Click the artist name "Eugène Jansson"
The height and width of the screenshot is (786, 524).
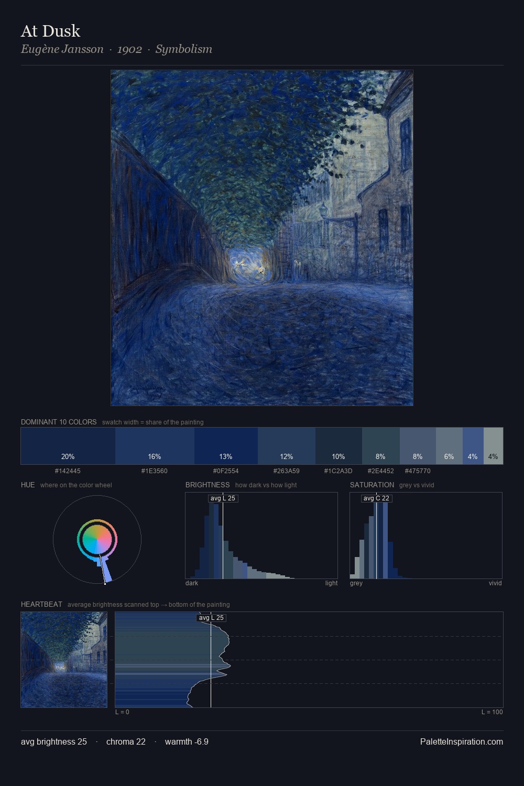point(62,49)
